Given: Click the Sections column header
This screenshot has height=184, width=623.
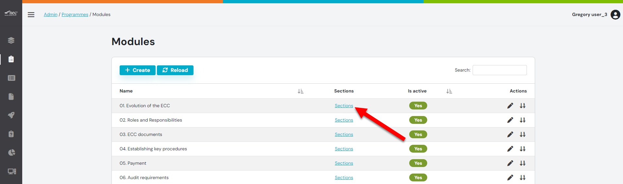Looking at the screenshot, I should click(x=344, y=91).
